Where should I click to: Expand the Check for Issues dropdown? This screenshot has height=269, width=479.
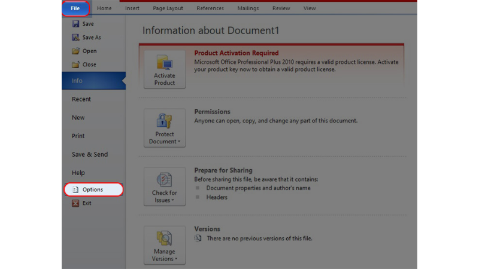click(x=165, y=187)
